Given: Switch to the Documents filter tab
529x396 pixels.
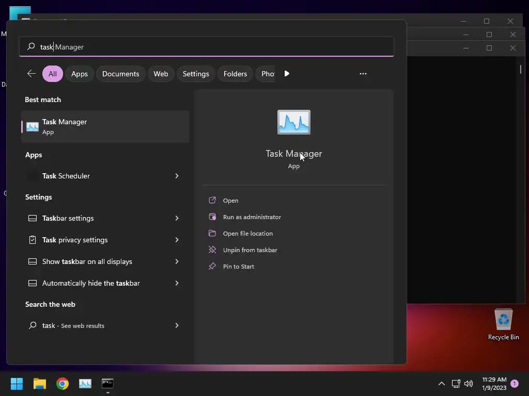Looking at the screenshot, I should 120,74.
